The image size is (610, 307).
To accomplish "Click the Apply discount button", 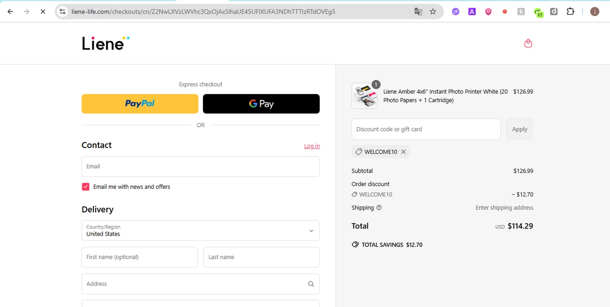I will pos(520,129).
